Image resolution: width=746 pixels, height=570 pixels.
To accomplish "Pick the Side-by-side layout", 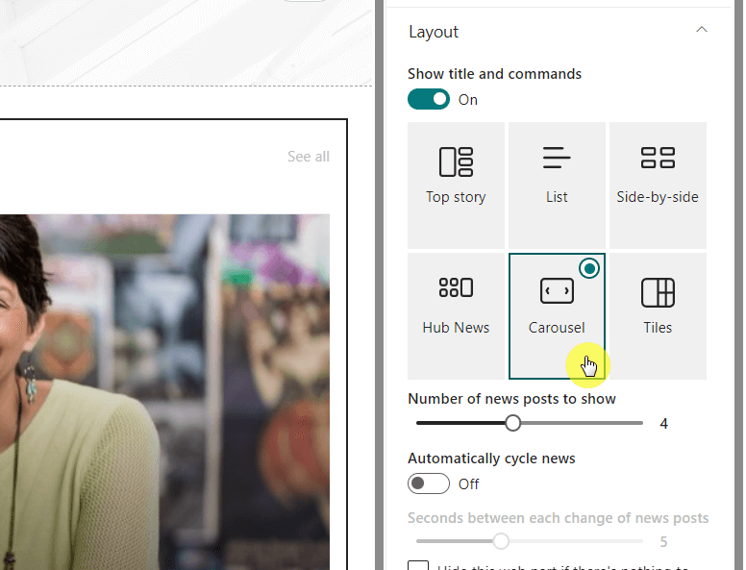I will [658, 186].
